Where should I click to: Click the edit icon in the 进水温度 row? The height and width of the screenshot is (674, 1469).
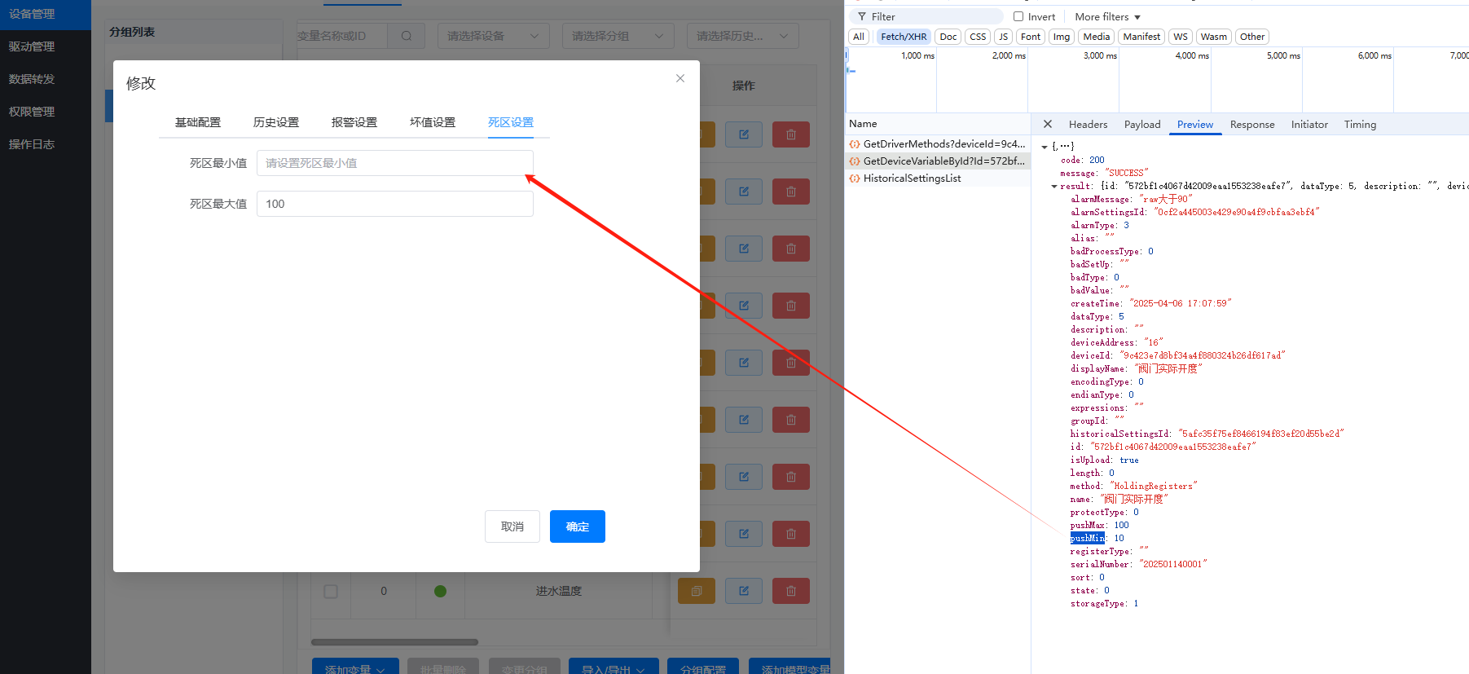(x=744, y=591)
